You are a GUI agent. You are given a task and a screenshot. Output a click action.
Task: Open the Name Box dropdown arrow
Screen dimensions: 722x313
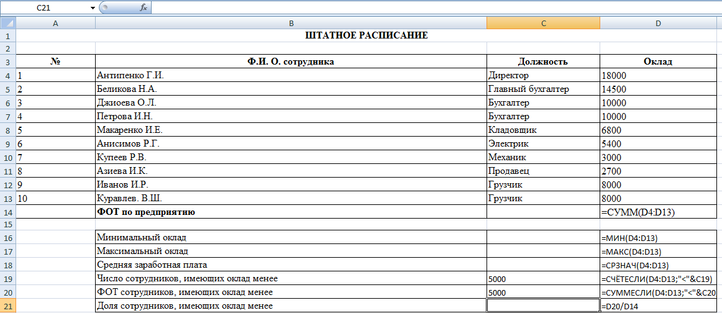[93, 8]
